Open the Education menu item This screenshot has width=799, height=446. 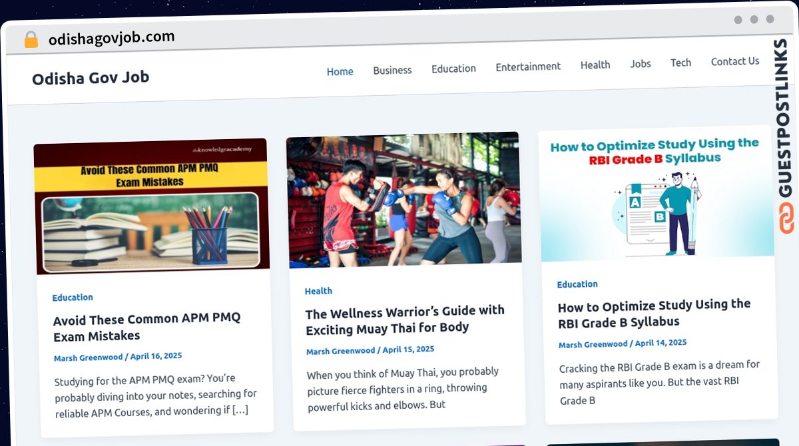pyautogui.click(x=453, y=69)
